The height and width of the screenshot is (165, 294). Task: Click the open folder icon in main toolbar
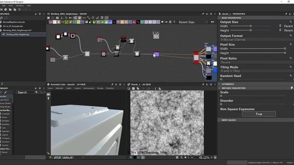(10, 10)
